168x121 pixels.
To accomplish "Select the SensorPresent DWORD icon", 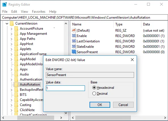I will (x=74, y=52).
